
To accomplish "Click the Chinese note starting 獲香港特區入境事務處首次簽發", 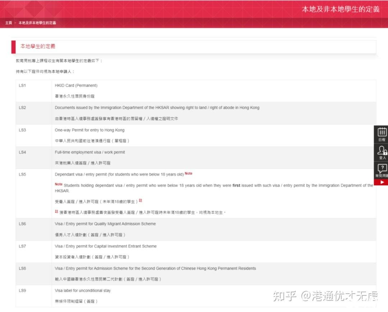I will tap(143, 212).
